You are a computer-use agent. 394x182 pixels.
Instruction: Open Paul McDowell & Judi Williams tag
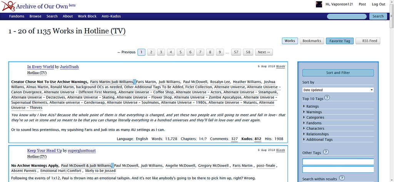pyautogui.click(x=86, y=165)
